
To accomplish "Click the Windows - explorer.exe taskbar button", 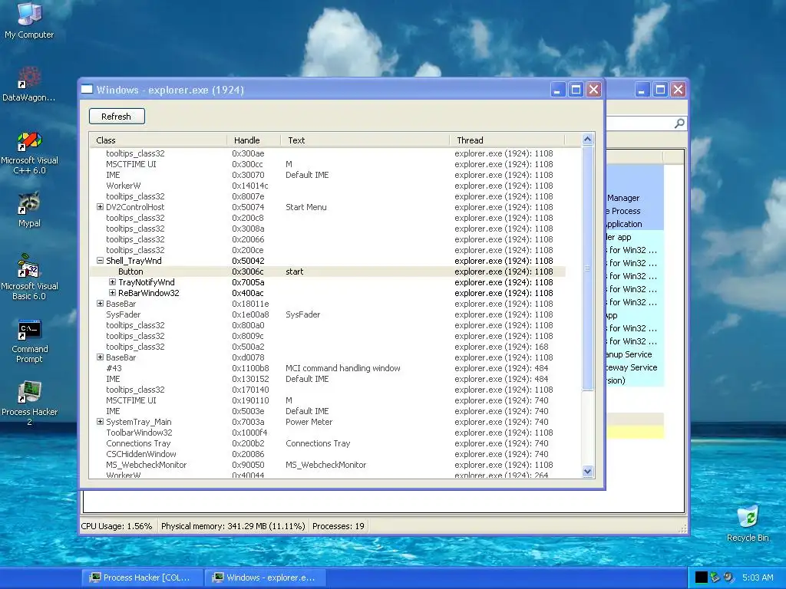I will click(x=266, y=577).
